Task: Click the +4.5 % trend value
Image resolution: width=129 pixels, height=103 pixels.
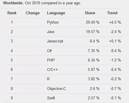Action: click(x=115, y=22)
